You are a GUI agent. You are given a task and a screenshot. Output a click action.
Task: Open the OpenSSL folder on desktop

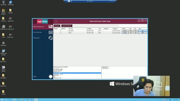coord(10,11)
